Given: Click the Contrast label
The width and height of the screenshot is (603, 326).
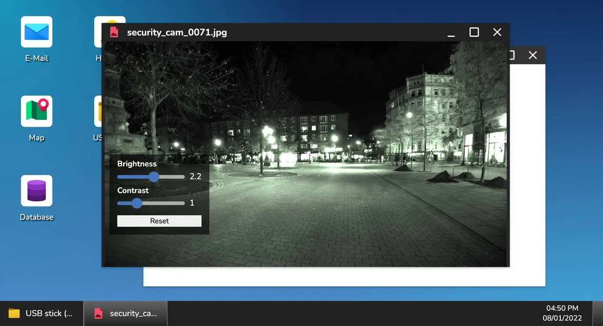Looking at the screenshot, I should pos(133,190).
